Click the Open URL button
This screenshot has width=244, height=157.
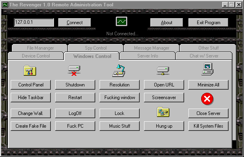[x=164, y=85]
